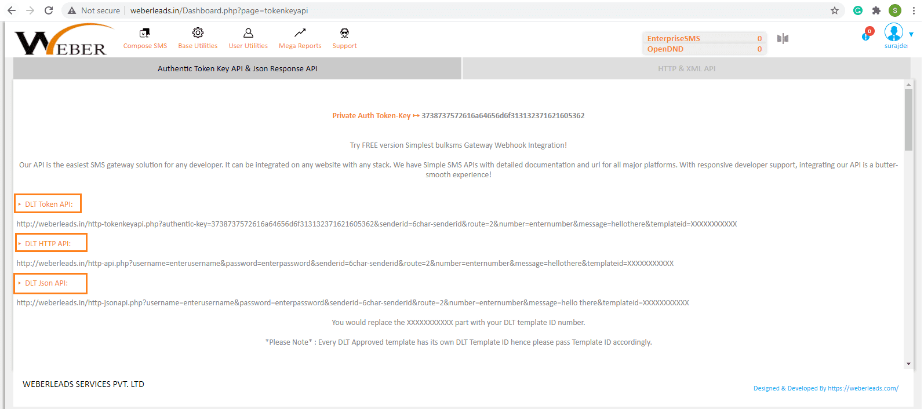Open user dropdown arrow next to avatar
This screenshot has height=409, width=924.
(911, 34)
